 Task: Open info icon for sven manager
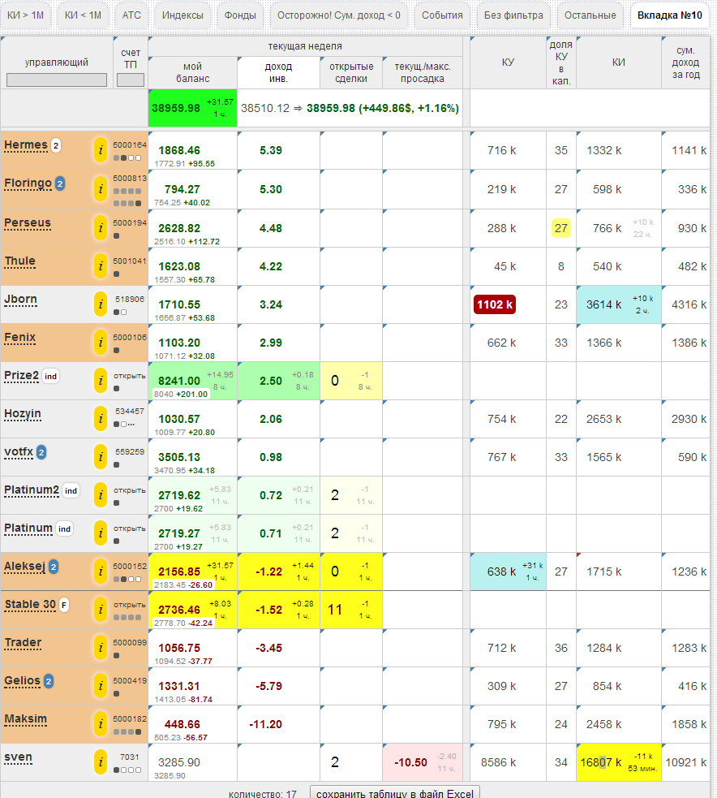[x=101, y=762]
